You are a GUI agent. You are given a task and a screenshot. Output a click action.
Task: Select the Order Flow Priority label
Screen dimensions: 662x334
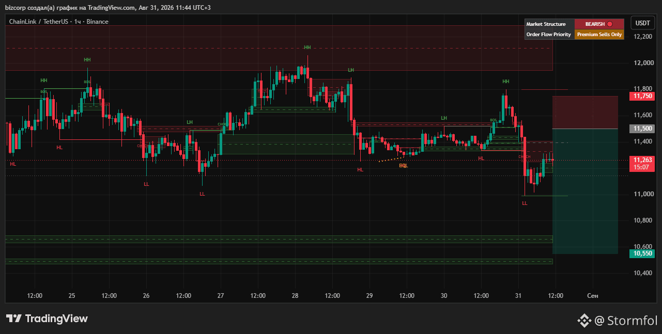point(549,35)
